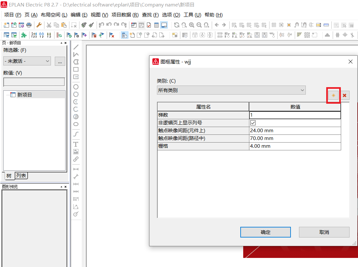Select the Rectangle drawing tool

pos(76,69)
